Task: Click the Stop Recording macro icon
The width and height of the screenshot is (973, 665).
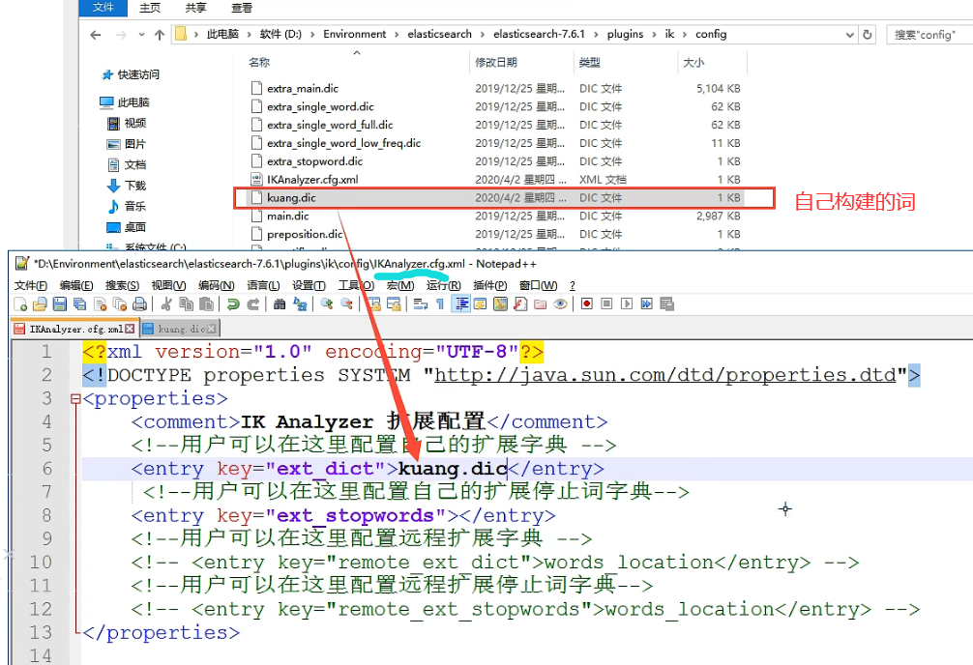Action: tap(606, 304)
